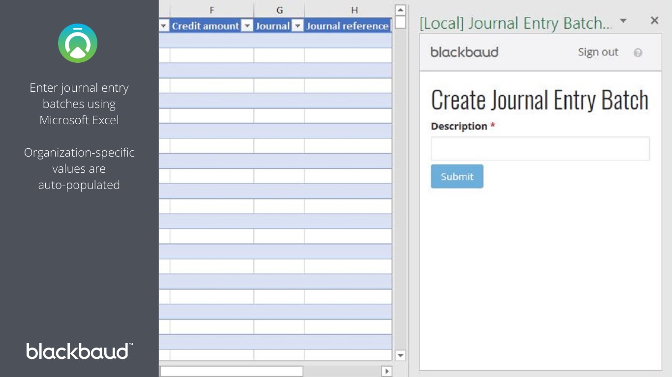Click the Sign out link
672x377 pixels.
[598, 52]
